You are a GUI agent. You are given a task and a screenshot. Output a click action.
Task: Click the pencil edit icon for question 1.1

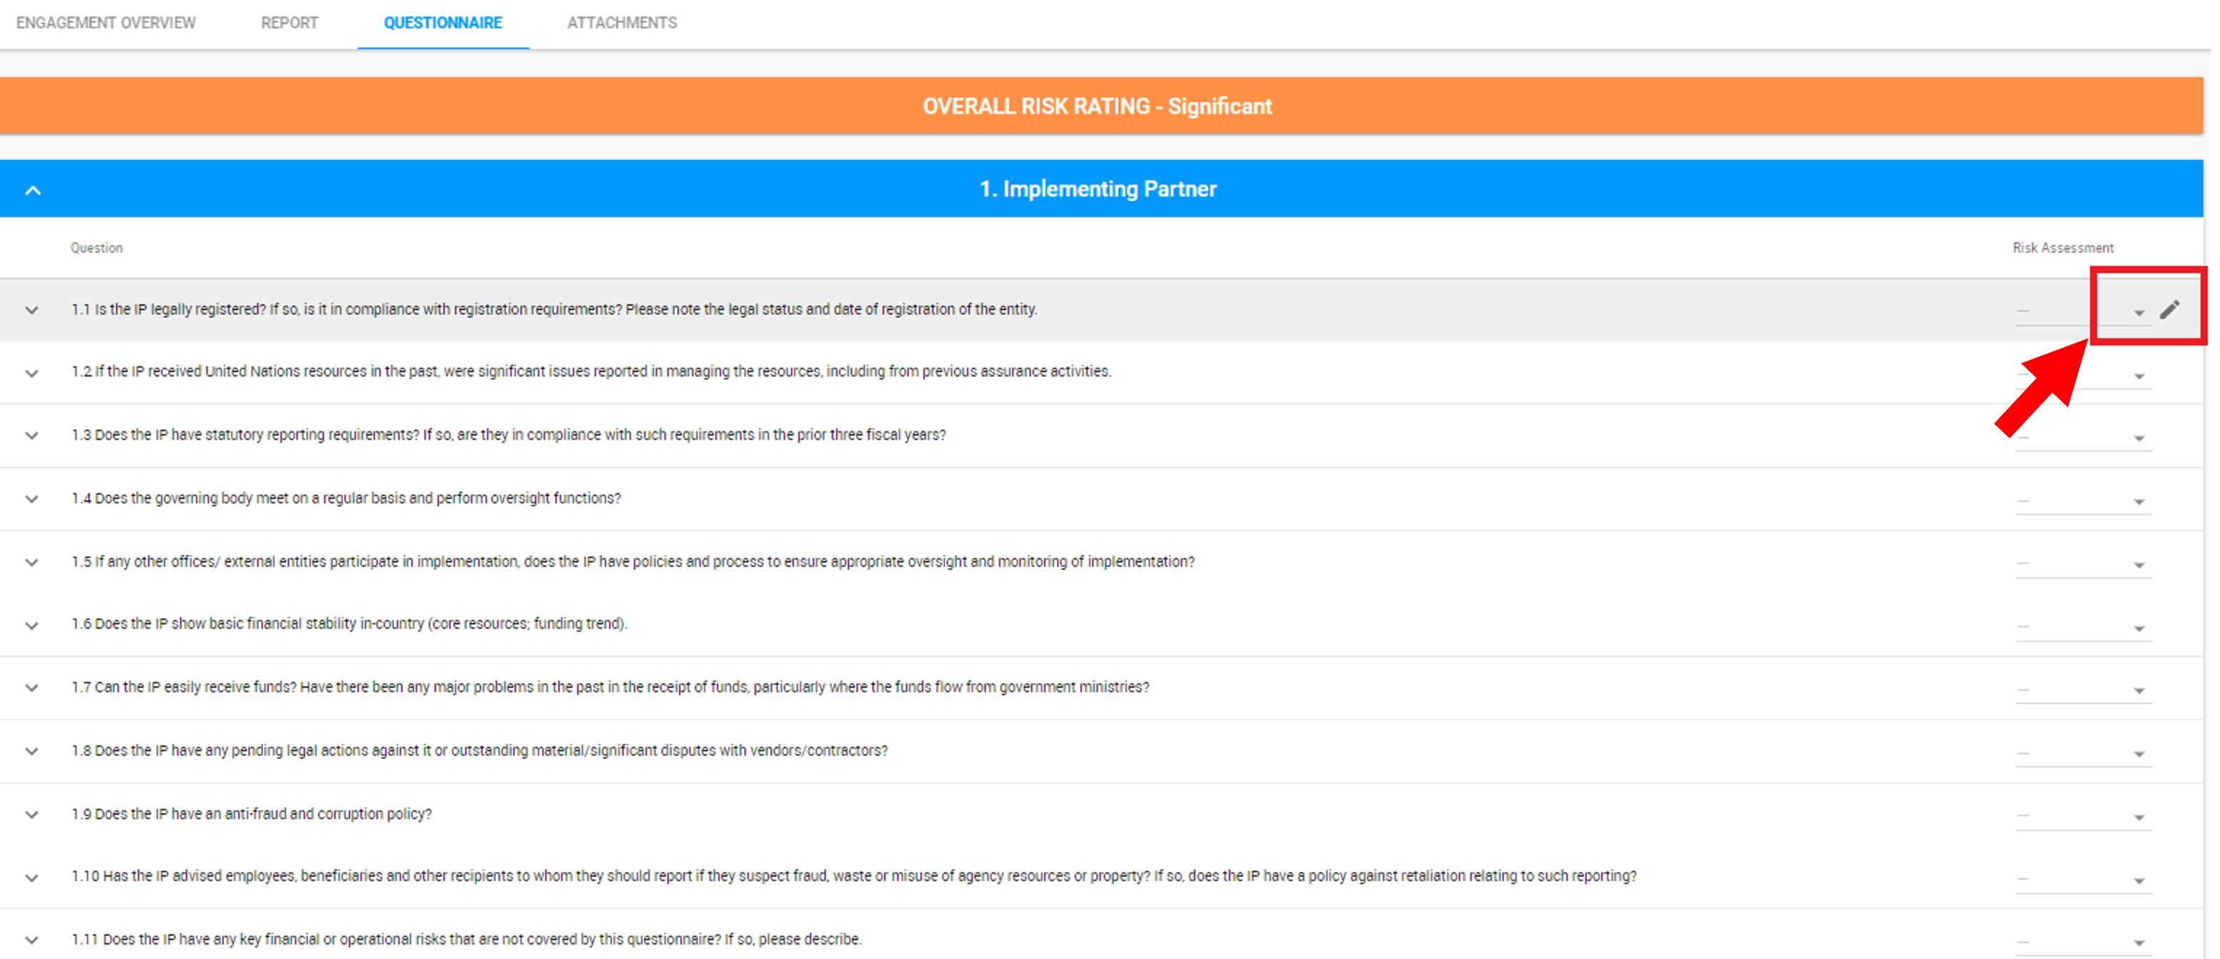tap(2169, 310)
